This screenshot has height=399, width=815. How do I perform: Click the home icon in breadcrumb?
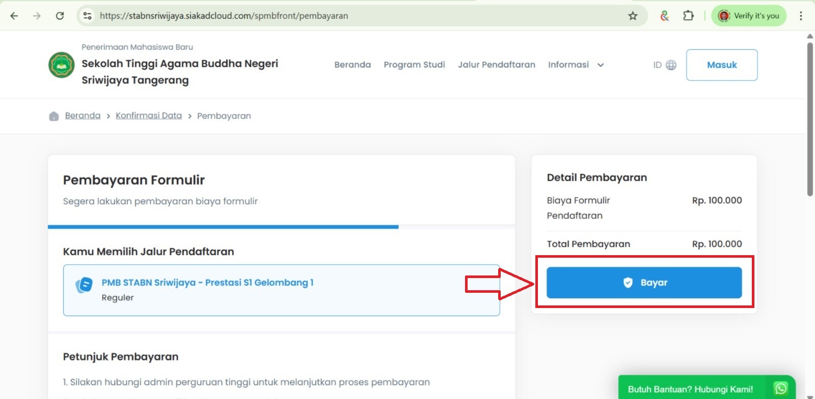pos(54,116)
